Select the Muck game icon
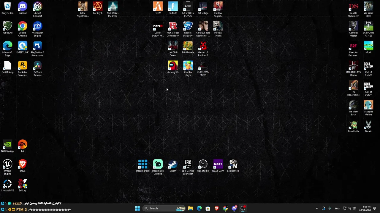The width and height of the screenshot is (380, 213). click(368, 48)
